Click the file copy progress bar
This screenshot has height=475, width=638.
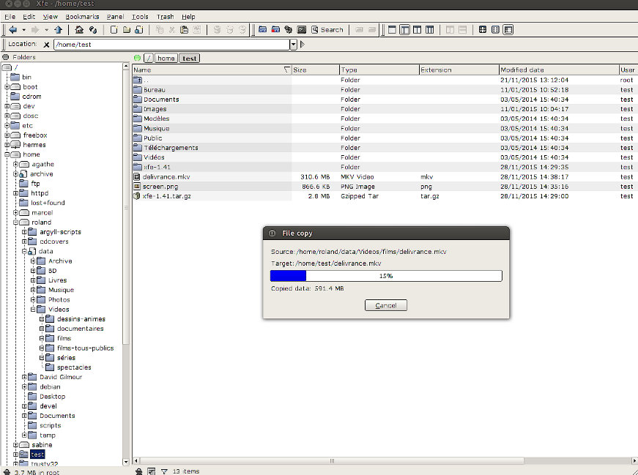(386, 276)
